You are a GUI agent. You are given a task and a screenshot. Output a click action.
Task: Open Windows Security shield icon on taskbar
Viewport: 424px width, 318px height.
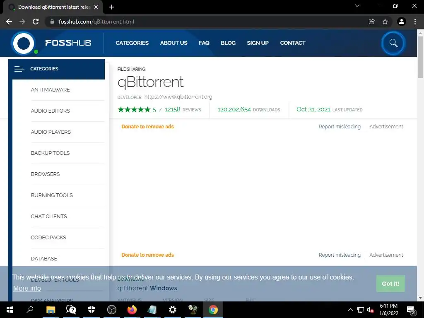(92, 310)
